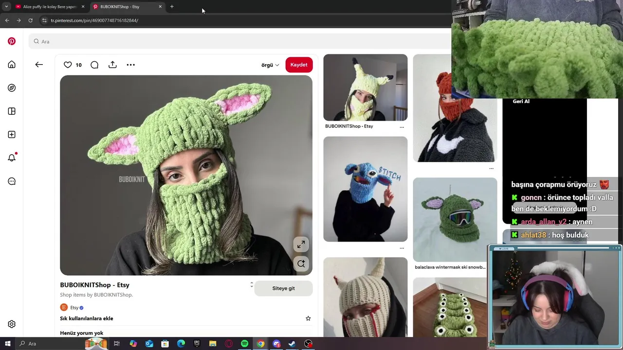Image resolution: width=623 pixels, height=350 pixels.
Task: Open Task View on the taskbar
Action: (117, 344)
